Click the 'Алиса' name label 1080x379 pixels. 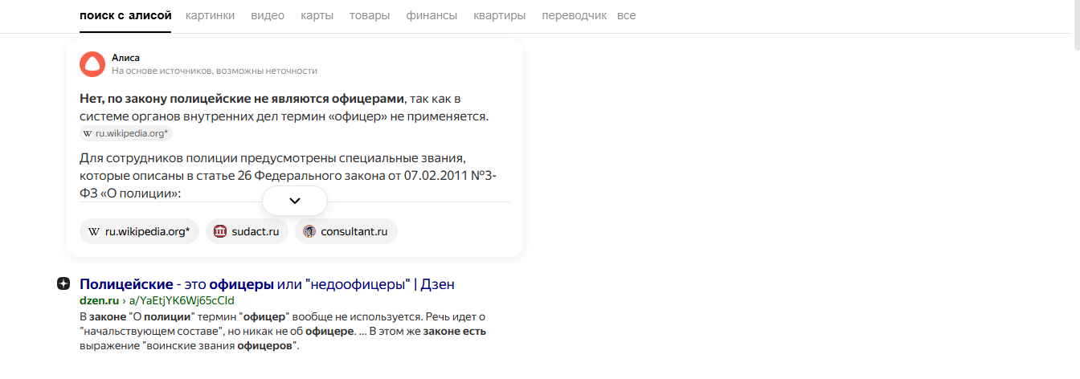click(x=125, y=58)
